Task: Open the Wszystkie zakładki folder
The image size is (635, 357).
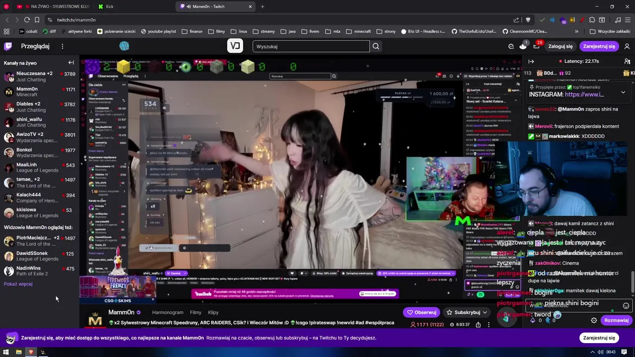Action: pos(610,31)
